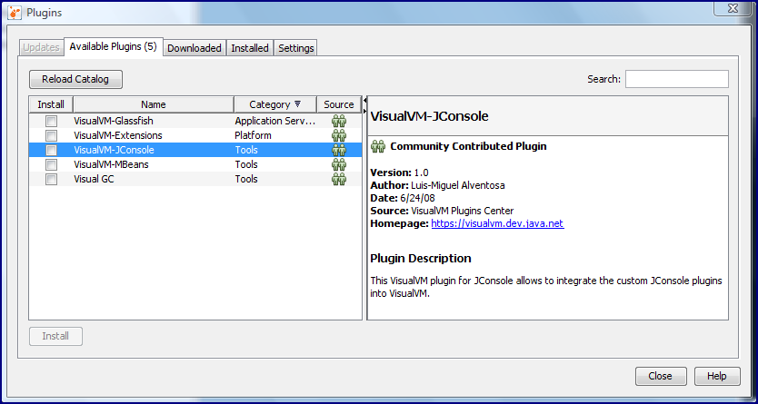Check the install box for VisualVM-MBeans
The image size is (758, 404).
coord(51,164)
